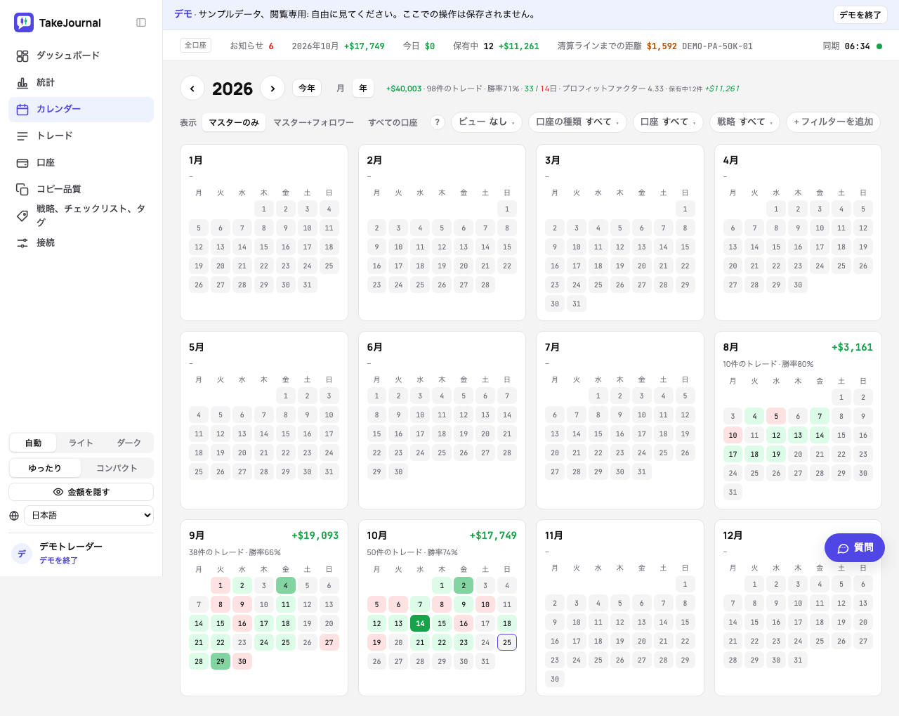This screenshot has width=899, height=716.
Task: Click dark green October 14 cell
Action: [x=420, y=623]
